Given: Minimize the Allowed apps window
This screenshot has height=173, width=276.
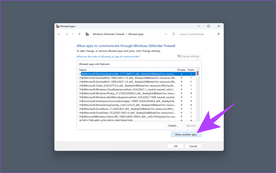Looking at the screenshot, I should pyautogui.click(x=199, y=26).
